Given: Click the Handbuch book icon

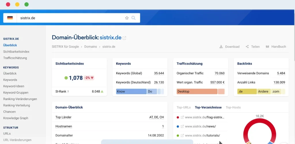Looking at the screenshot, I should pos(267,47).
